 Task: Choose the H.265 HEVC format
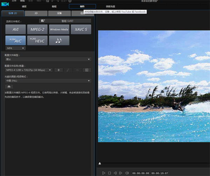click(x=37, y=41)
